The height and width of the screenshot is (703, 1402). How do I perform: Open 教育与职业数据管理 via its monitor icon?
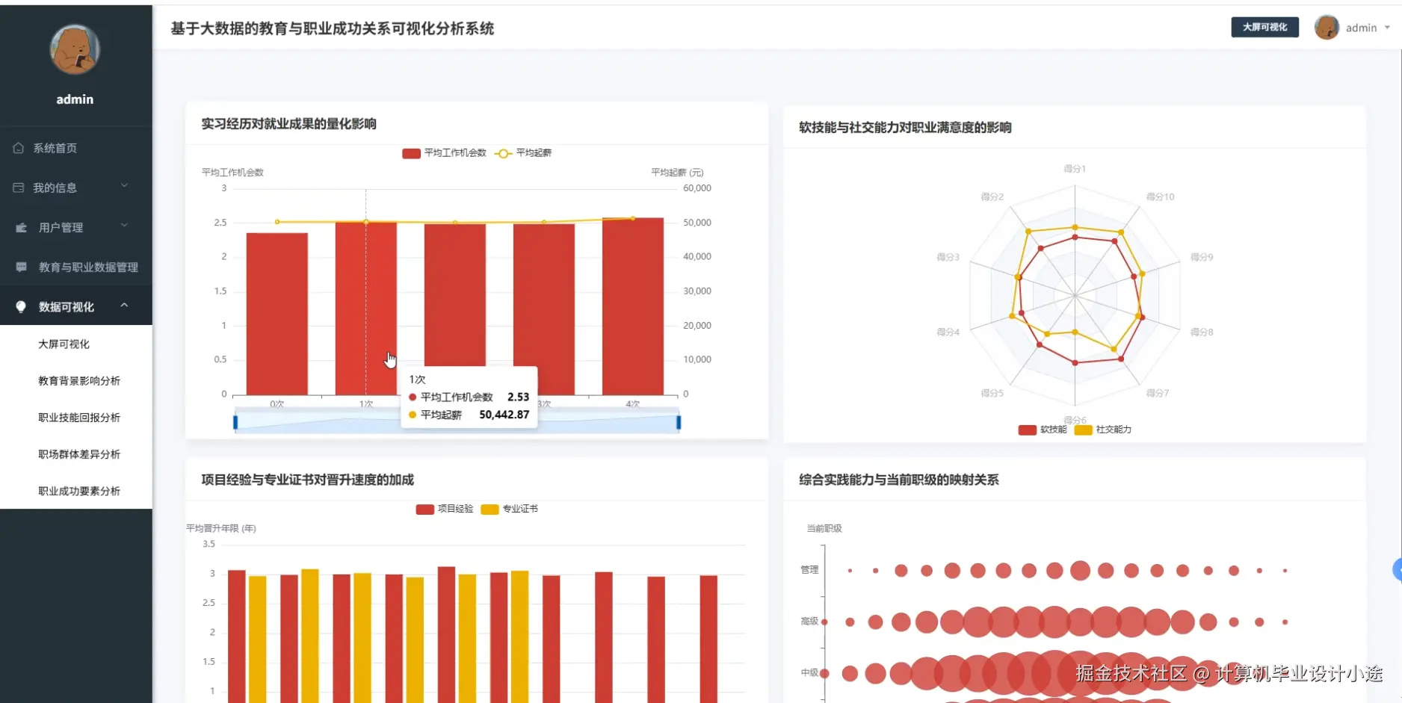19,267
